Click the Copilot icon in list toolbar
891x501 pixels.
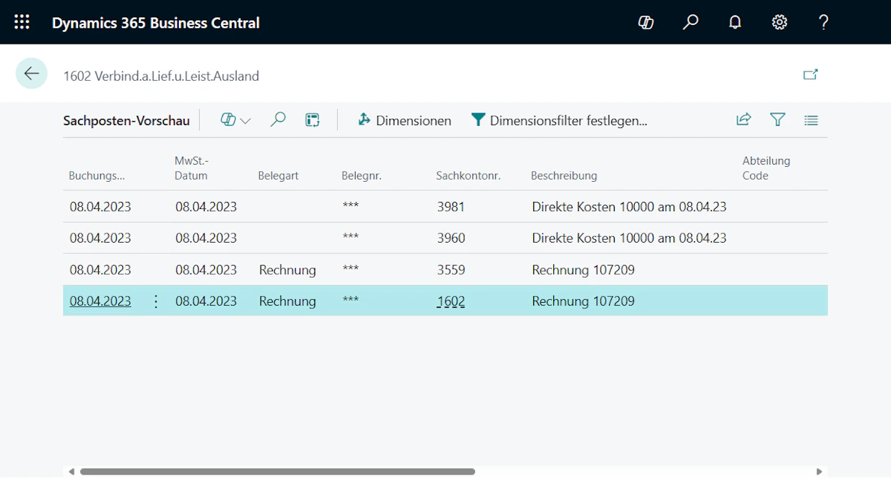point(228,120)
